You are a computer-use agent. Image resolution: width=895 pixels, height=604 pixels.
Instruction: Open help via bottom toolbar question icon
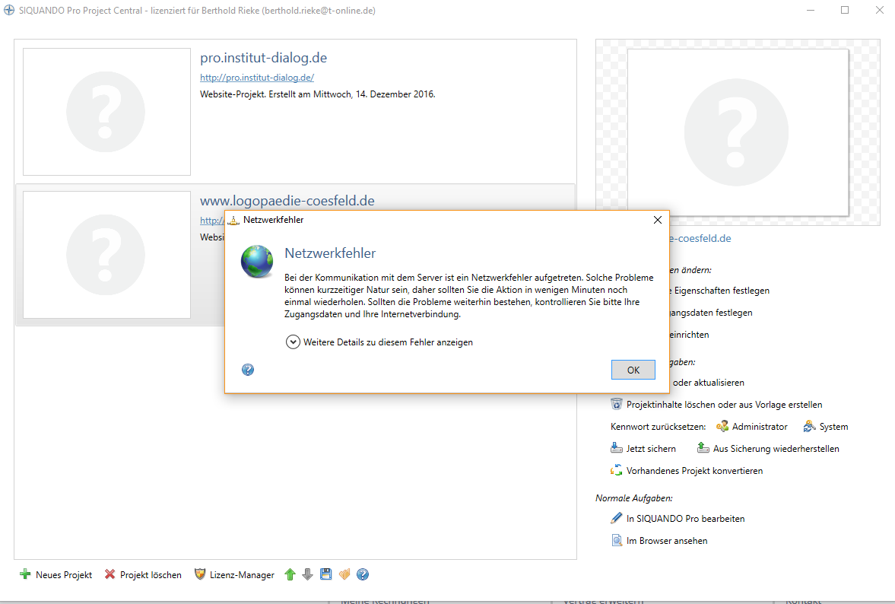[363, 574]
